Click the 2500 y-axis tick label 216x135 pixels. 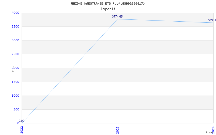tap(15, 54)
